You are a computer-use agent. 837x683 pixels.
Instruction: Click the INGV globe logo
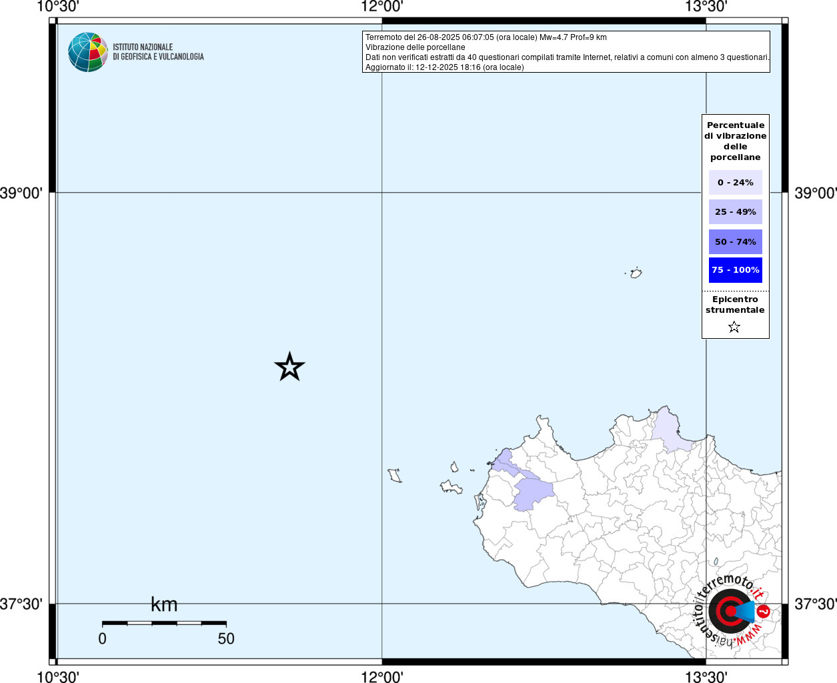point(87,52)
